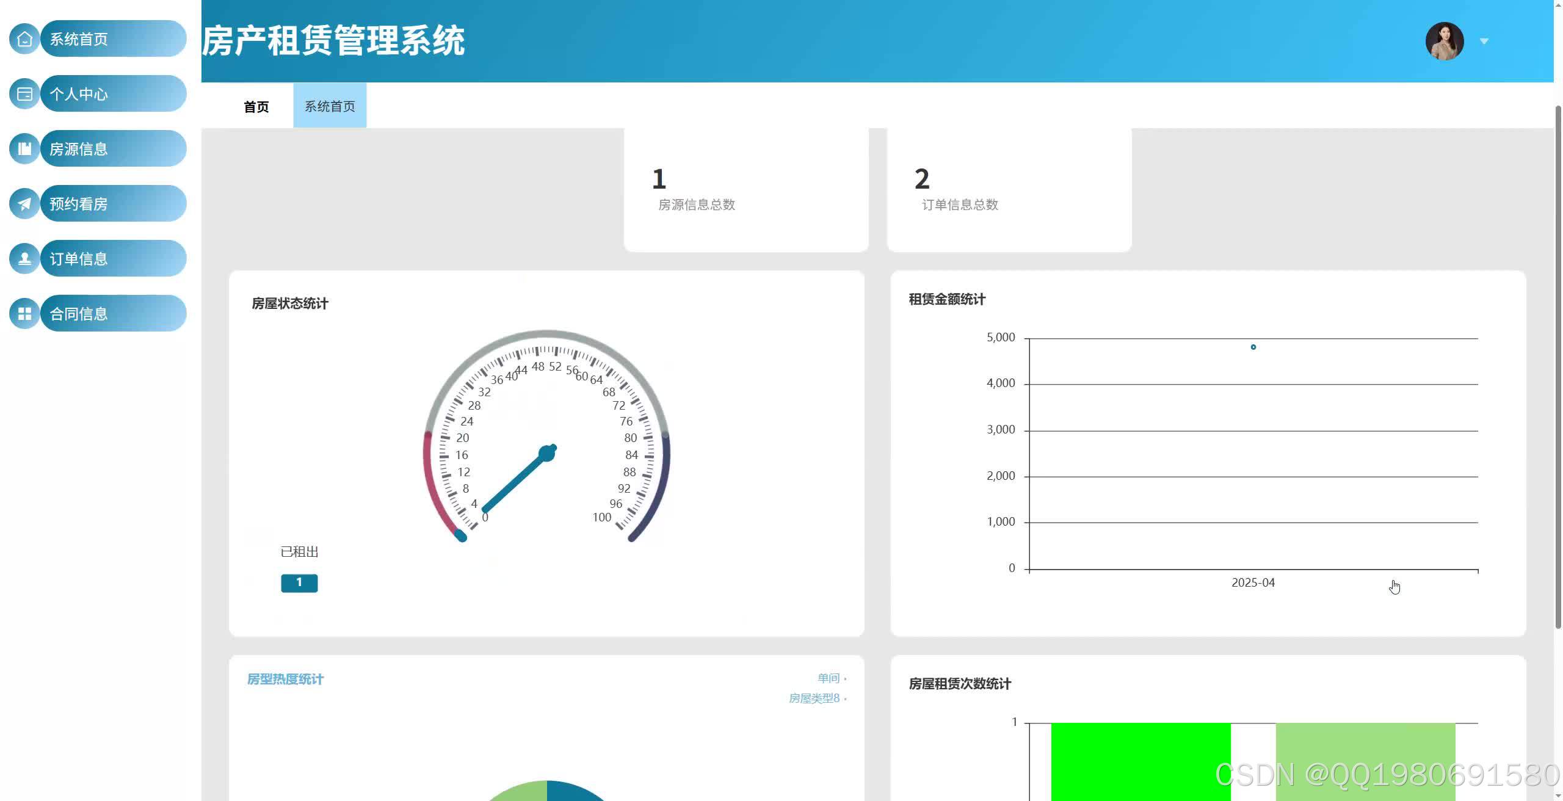Click the data point on 租赁金额统计 chart

click(1253, 347)
